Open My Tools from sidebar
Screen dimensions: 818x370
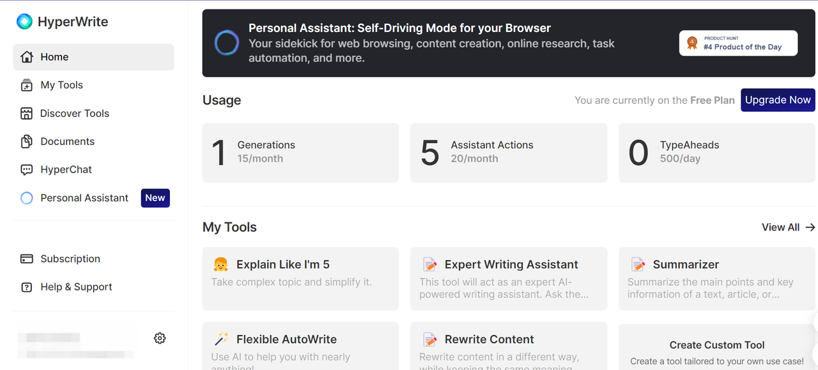pyautogui.click(x=93, y=85)
